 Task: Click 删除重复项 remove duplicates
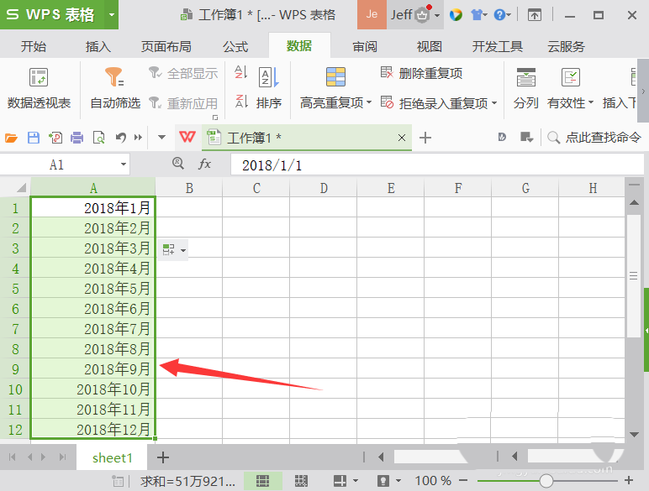[x=421, y=73]
